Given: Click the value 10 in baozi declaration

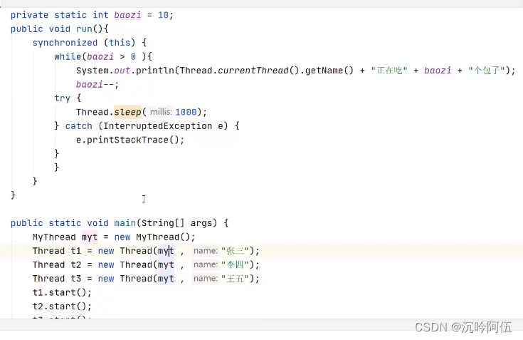Looking at the screenshot, I should 163,15.
